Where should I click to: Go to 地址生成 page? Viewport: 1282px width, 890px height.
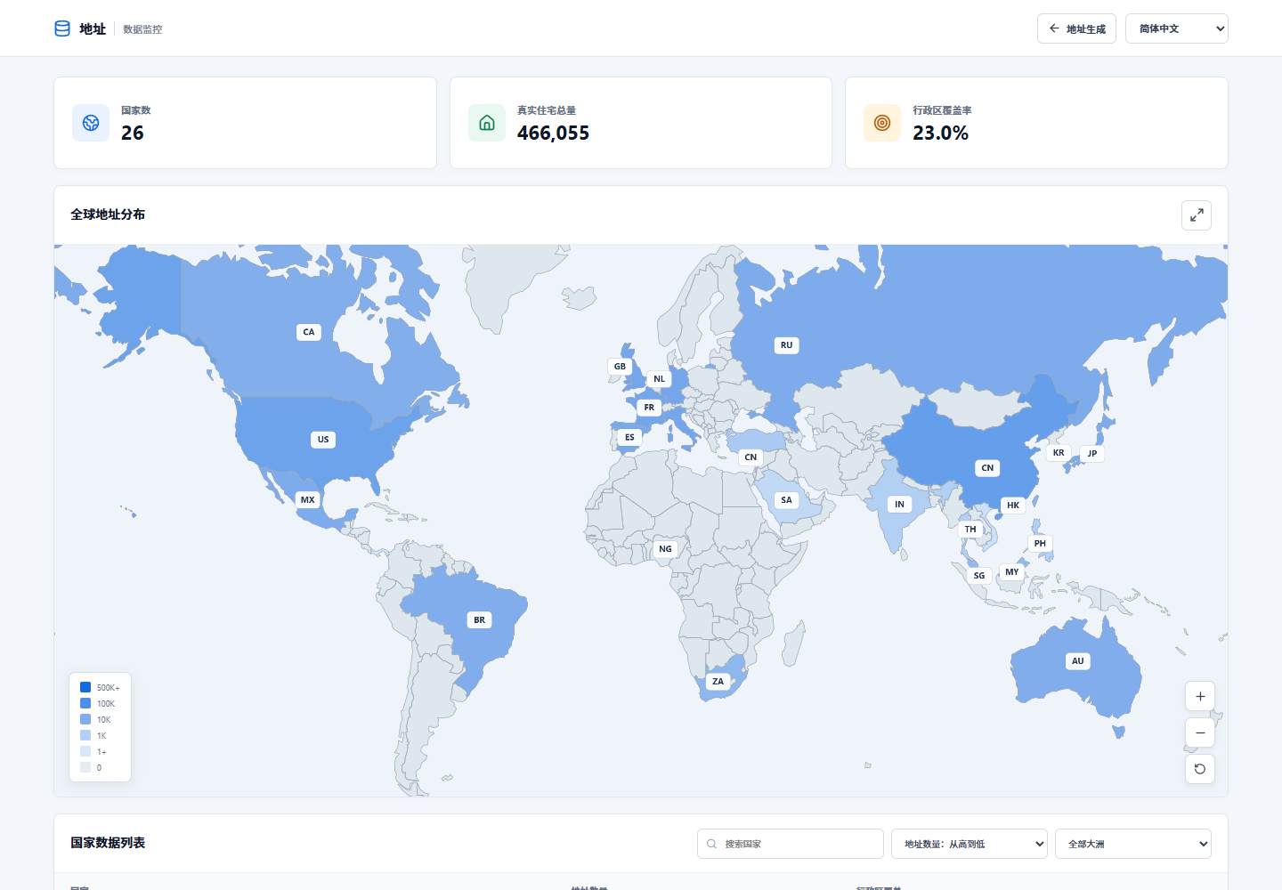click(1076, 28)
